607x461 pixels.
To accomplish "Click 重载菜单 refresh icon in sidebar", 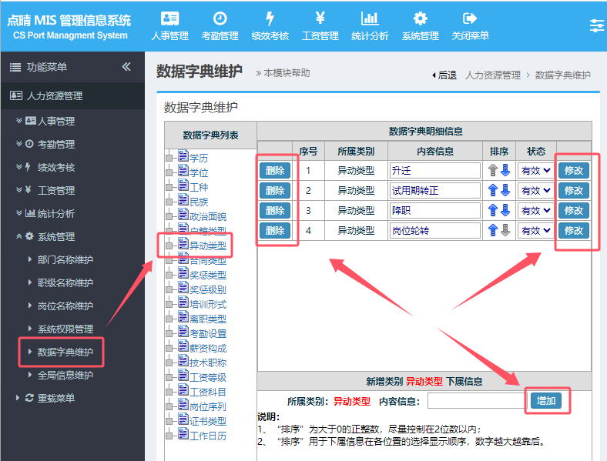I will point(29,398).
